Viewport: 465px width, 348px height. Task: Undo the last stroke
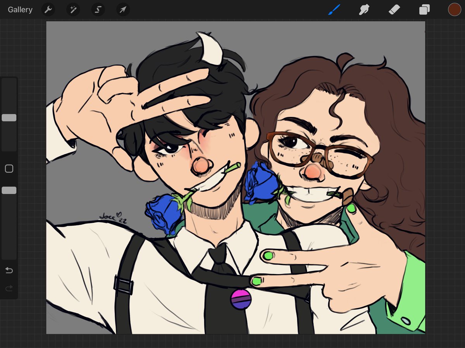[9, 270]
